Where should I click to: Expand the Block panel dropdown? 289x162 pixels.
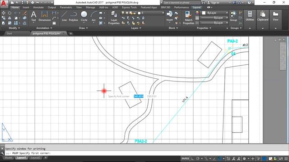(x=173, y=28)
